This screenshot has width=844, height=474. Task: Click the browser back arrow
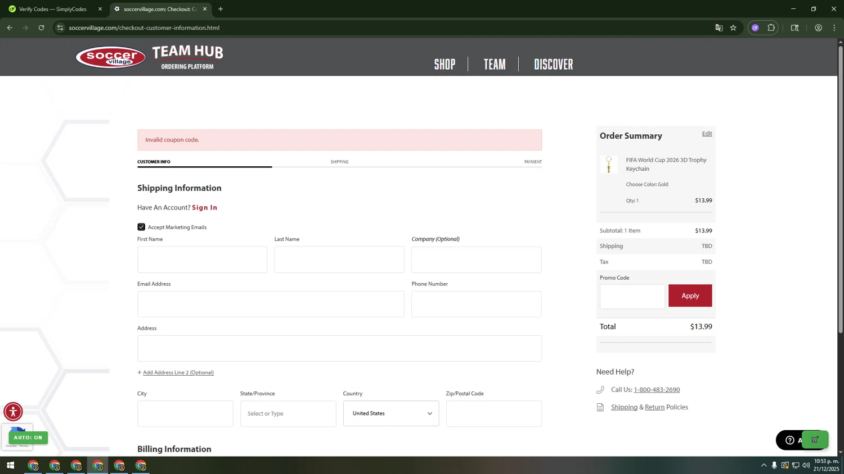tap(10, 28)
